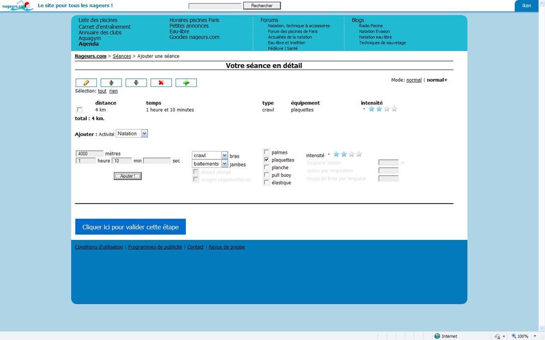Image resolution: width=545 pixels, height=340 pixels.
Task: Expand the crawl bras dropdown
Action: pyautogui.click(x=210, y=156)
